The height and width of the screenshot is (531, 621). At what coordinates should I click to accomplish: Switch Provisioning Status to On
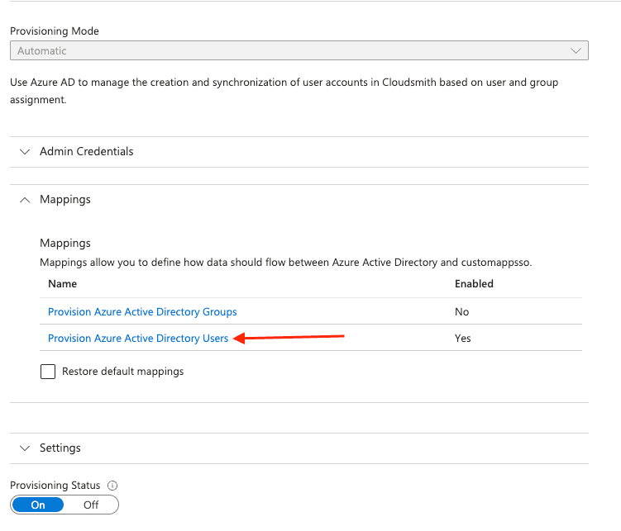38,505
